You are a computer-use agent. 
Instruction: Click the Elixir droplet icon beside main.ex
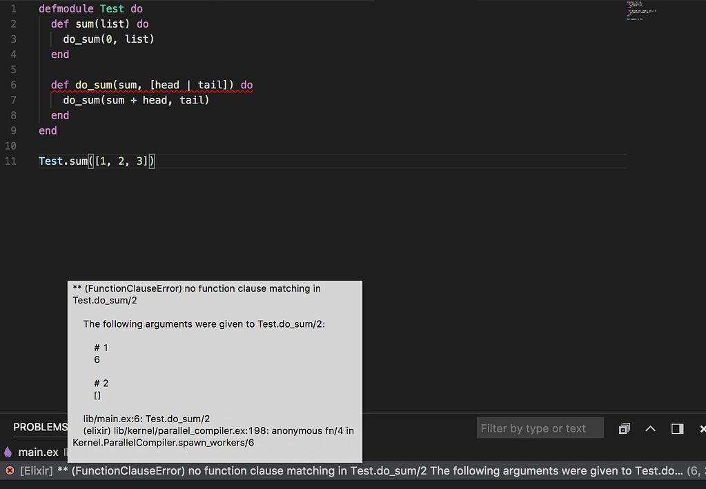7,452
